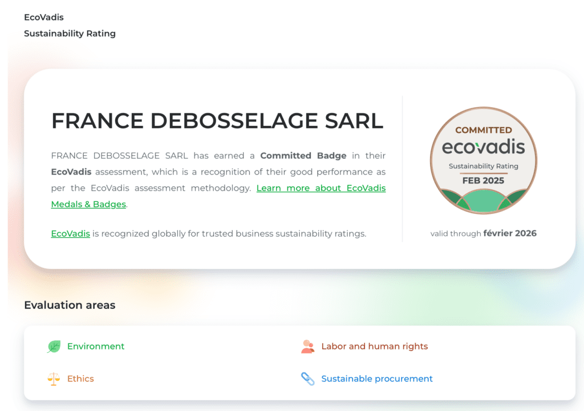Click the Ethics scales icon
The width and height of the screenshot is (584, 411).
coord(54,379)
